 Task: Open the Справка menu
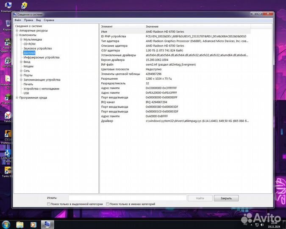pos(49,20)
